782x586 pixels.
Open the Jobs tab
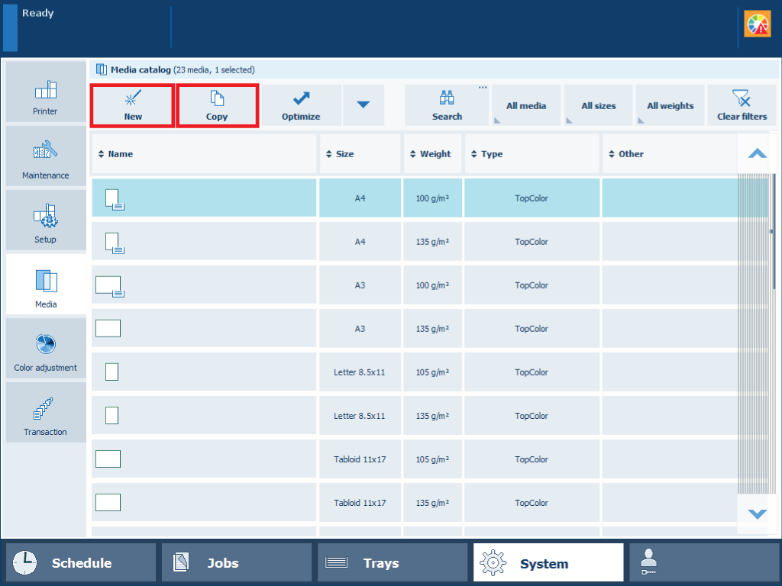237,563
